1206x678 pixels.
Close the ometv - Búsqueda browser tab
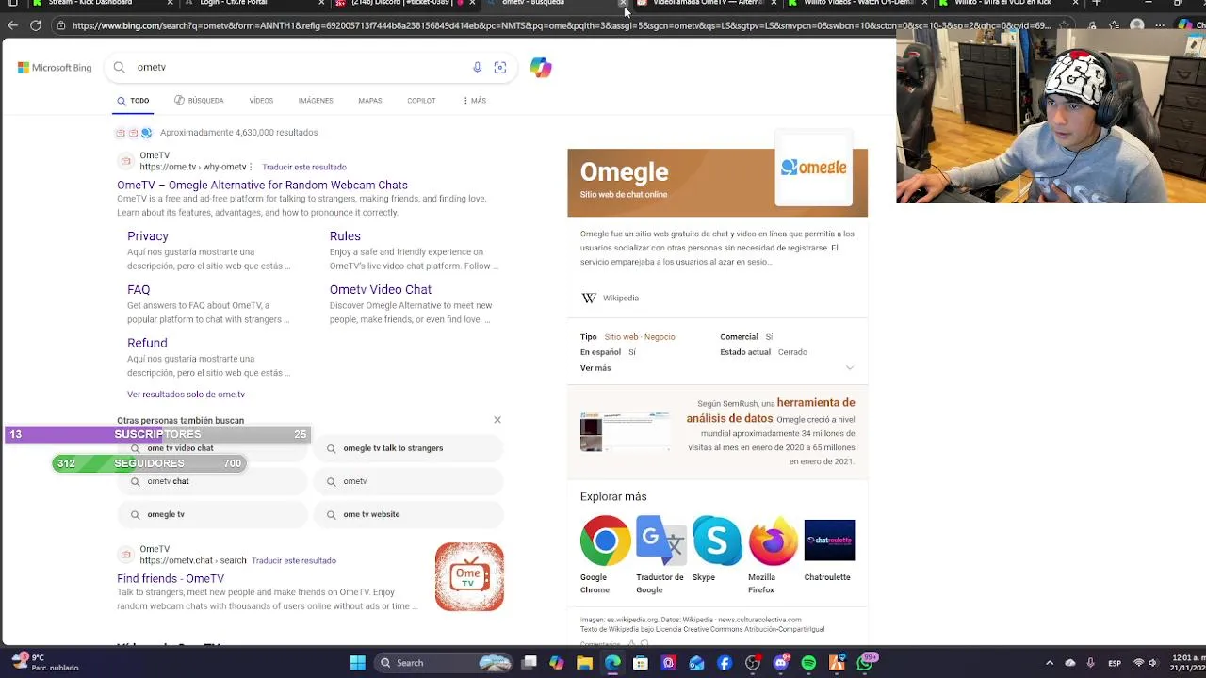pyautogui.click(x=623, y=4)
